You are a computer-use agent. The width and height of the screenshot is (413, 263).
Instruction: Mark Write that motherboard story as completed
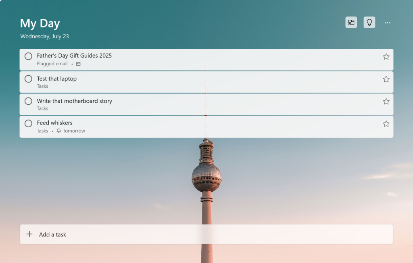point(28,101)
